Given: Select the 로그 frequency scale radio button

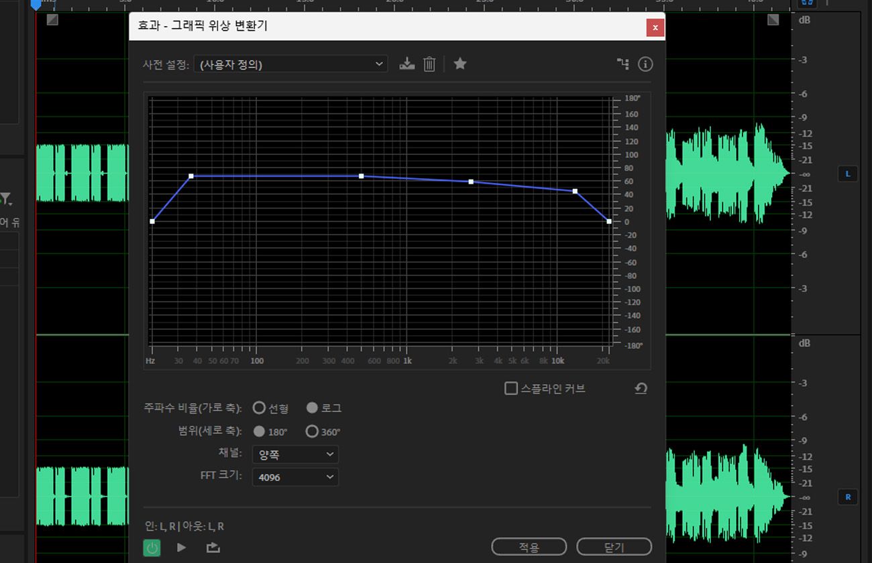Looking at the screenshot, I should [312, 408].
